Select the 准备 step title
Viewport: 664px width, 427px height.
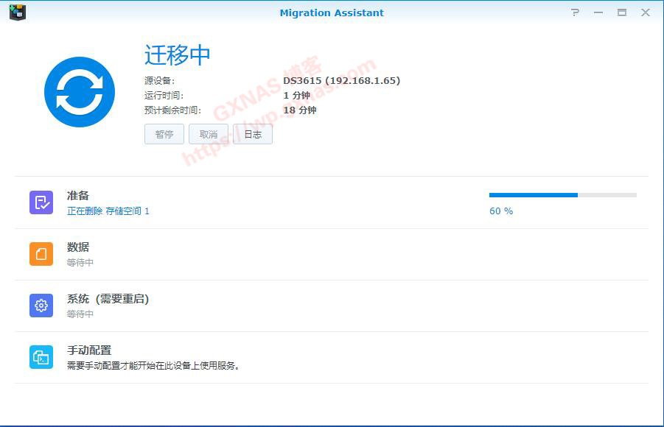[78, 196]
